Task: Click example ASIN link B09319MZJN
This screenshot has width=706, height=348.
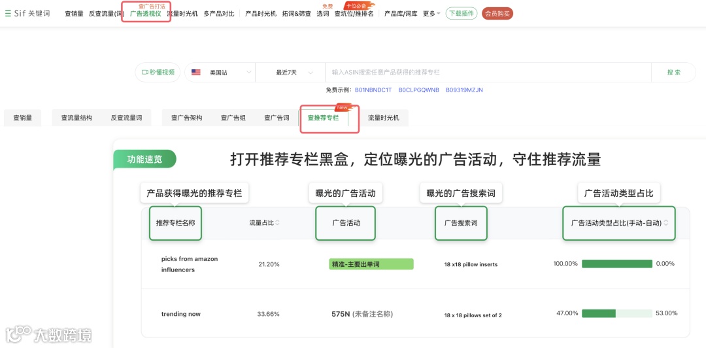Action: coord(464,90)
